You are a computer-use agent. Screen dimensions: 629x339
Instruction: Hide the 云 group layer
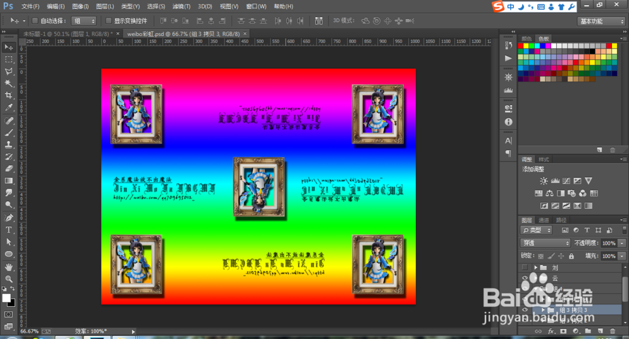pyautogui.click(x=525, y=278)
